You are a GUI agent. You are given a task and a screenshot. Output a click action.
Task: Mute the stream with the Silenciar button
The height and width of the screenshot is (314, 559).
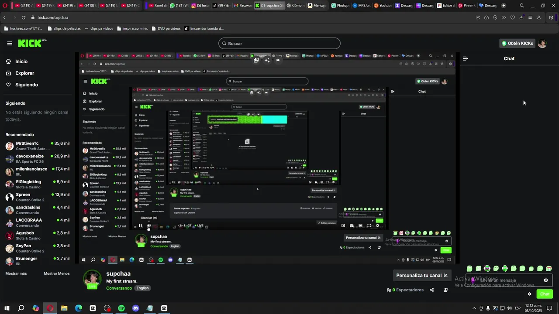pyautogui.click(x=149, y=226)
